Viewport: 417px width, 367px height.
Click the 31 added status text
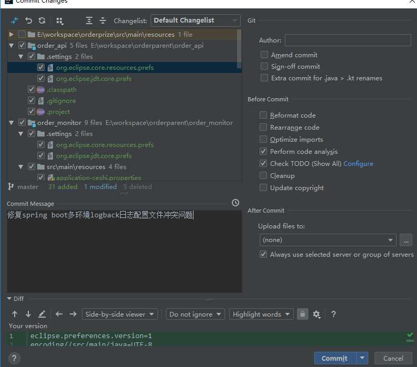[63, 187]
